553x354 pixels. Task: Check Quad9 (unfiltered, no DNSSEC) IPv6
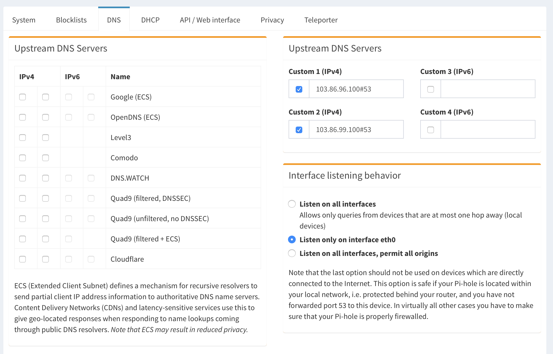68,218
